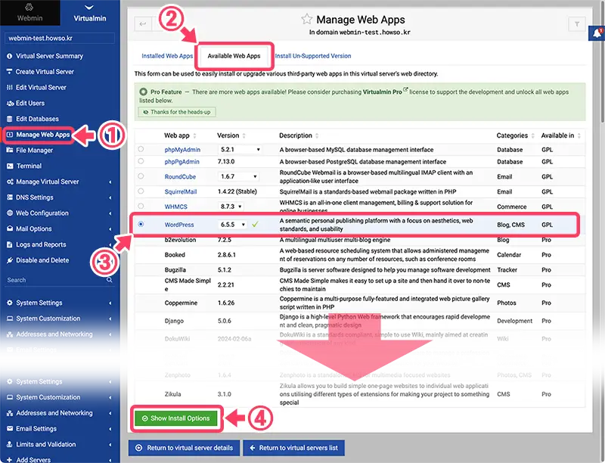
Task: Open the SquirrelMail app link
Action: click(181, 191)
